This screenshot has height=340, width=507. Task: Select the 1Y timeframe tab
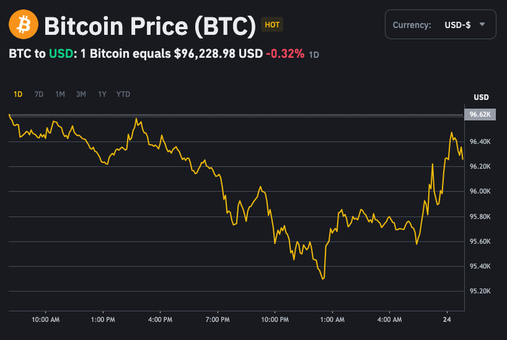point(102,95)
